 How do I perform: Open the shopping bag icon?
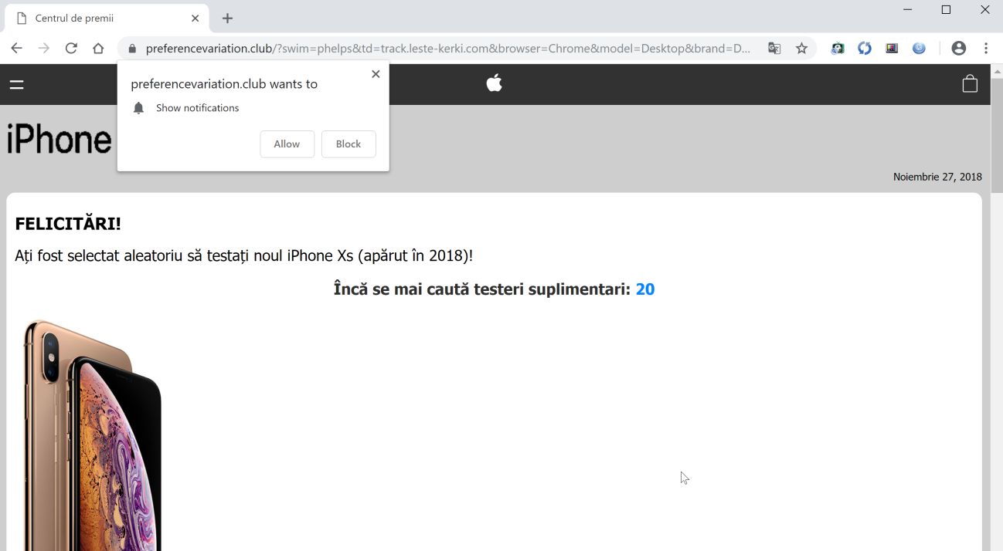coord(970,83)
